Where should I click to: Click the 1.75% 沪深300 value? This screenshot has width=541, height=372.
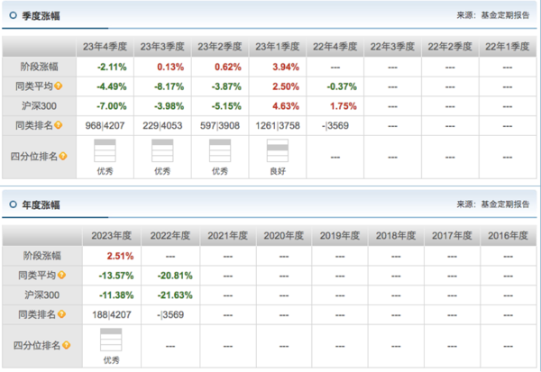344,106
